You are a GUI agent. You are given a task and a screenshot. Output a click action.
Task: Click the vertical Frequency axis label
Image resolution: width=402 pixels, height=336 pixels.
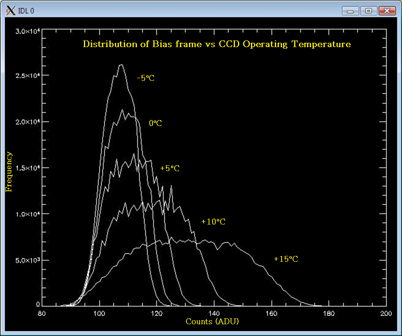coord(9,172)
